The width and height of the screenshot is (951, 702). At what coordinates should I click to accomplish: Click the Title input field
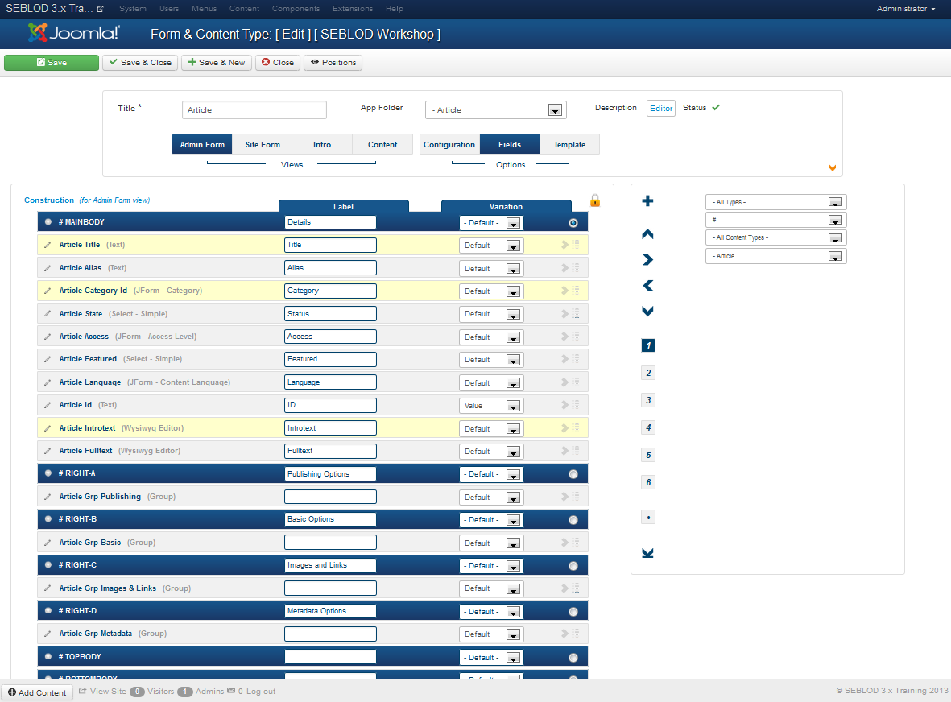254,109
